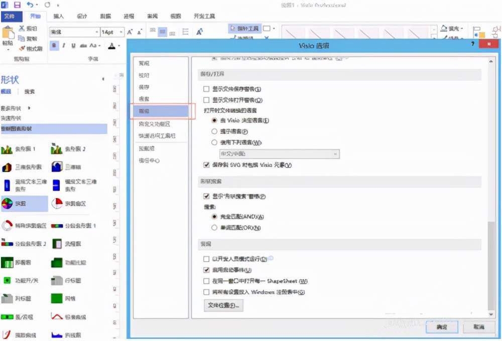Click the Increase font size icon

[x=130, y=32]
